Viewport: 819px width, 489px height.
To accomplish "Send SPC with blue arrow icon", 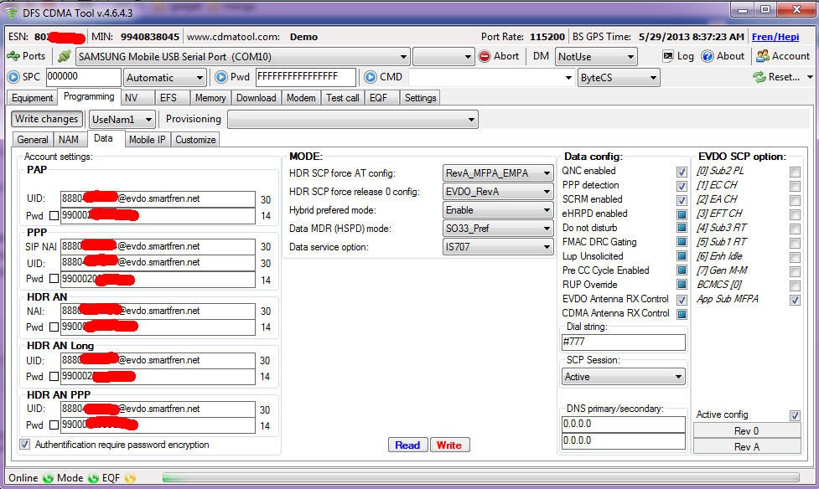I will (x=13, y=77).
